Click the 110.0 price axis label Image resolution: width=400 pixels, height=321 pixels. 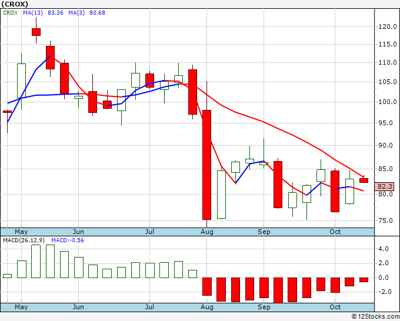pos(388,62)
